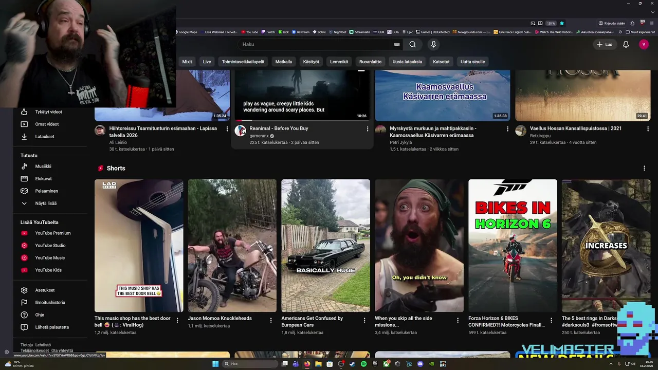The image size is (658, 370).
Task: Open YouTube notifications bell
Action: [x=626, y=45]
